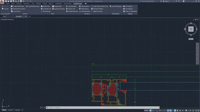Open the workspace switching gear in status bar

pos(186,110)
